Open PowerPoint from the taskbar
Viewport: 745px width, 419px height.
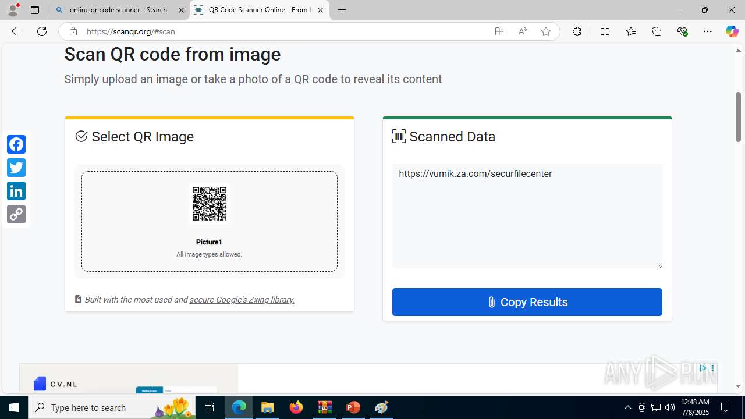tap(353, 407)
